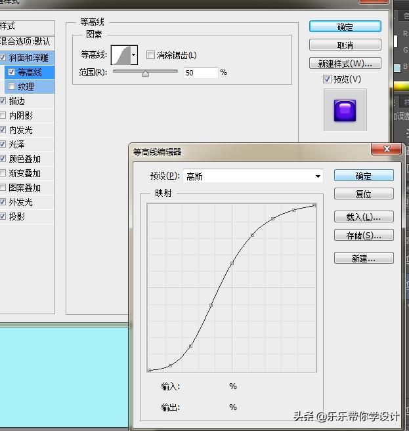The height and width of the screenshot is (431, 409).
Task: Click the contour curve thumbnail
Action: (x=121, y=55)
